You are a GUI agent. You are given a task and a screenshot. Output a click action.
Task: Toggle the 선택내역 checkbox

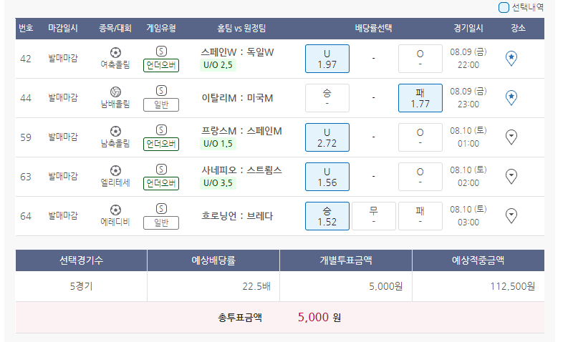coord(504,8)
